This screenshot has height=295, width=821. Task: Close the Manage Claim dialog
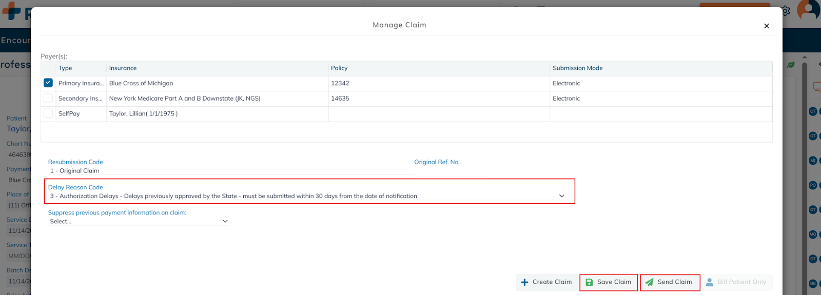click(x=766, y=26)
